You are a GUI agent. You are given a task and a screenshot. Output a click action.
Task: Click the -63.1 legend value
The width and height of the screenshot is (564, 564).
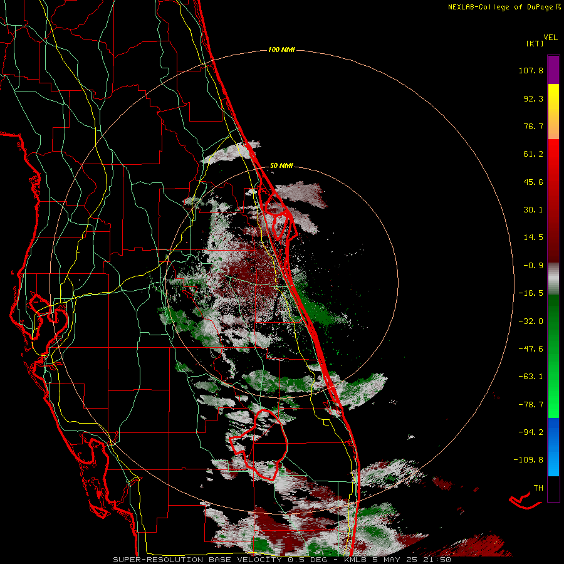pos(531,377)
